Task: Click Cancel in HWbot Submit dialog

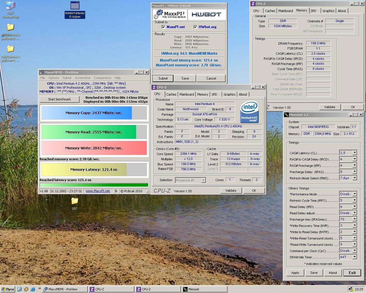Action: point(211,78)
